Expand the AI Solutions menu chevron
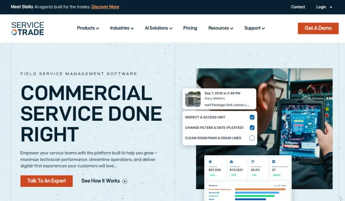Image resolution: width=345 pixels, height=201 pixels. 171,28
